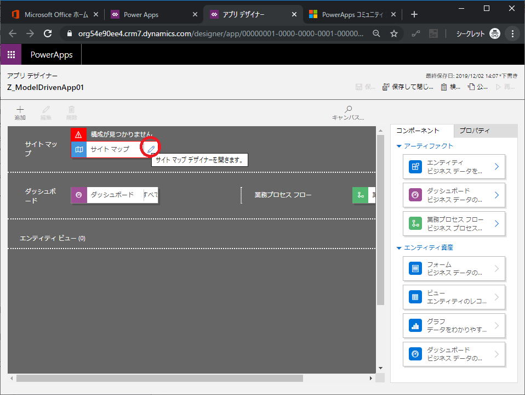525x395 pixels.
Task: Click the Play (再生) button
Action: [505, 87]
